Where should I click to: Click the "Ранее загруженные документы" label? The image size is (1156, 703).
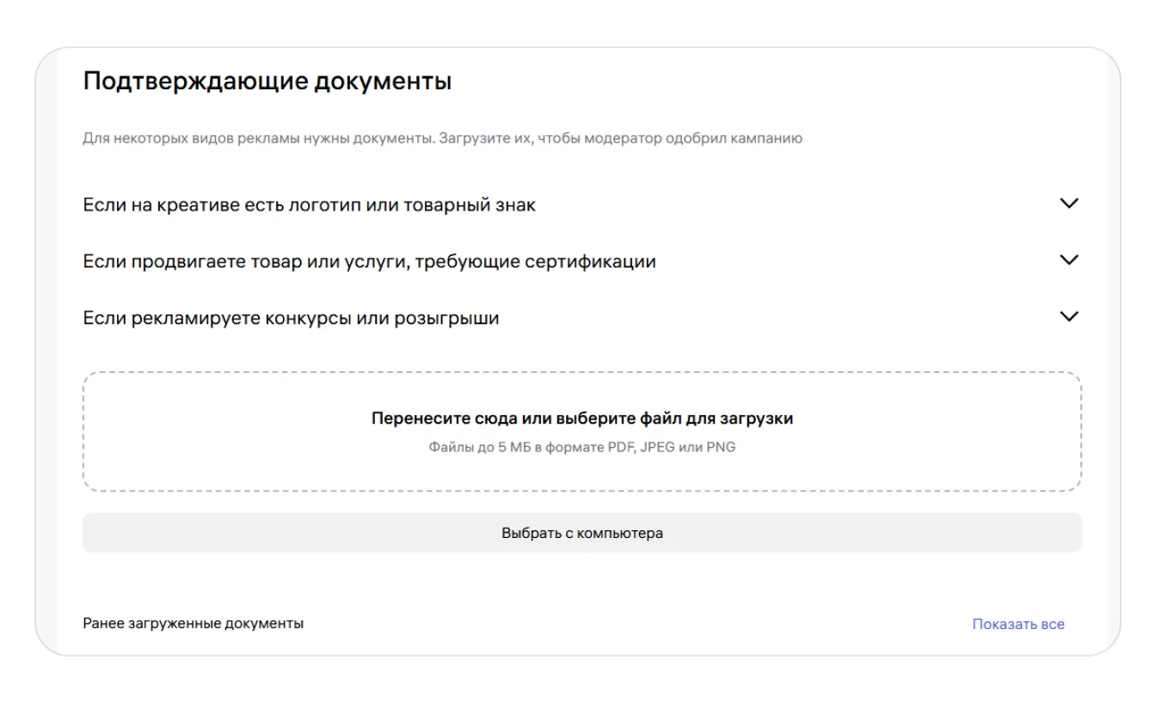click(x=193, y=623)
